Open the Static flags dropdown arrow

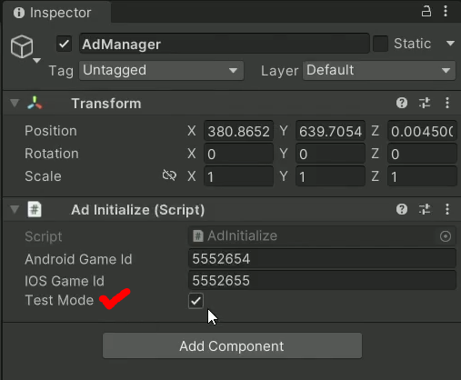[450, 44]
